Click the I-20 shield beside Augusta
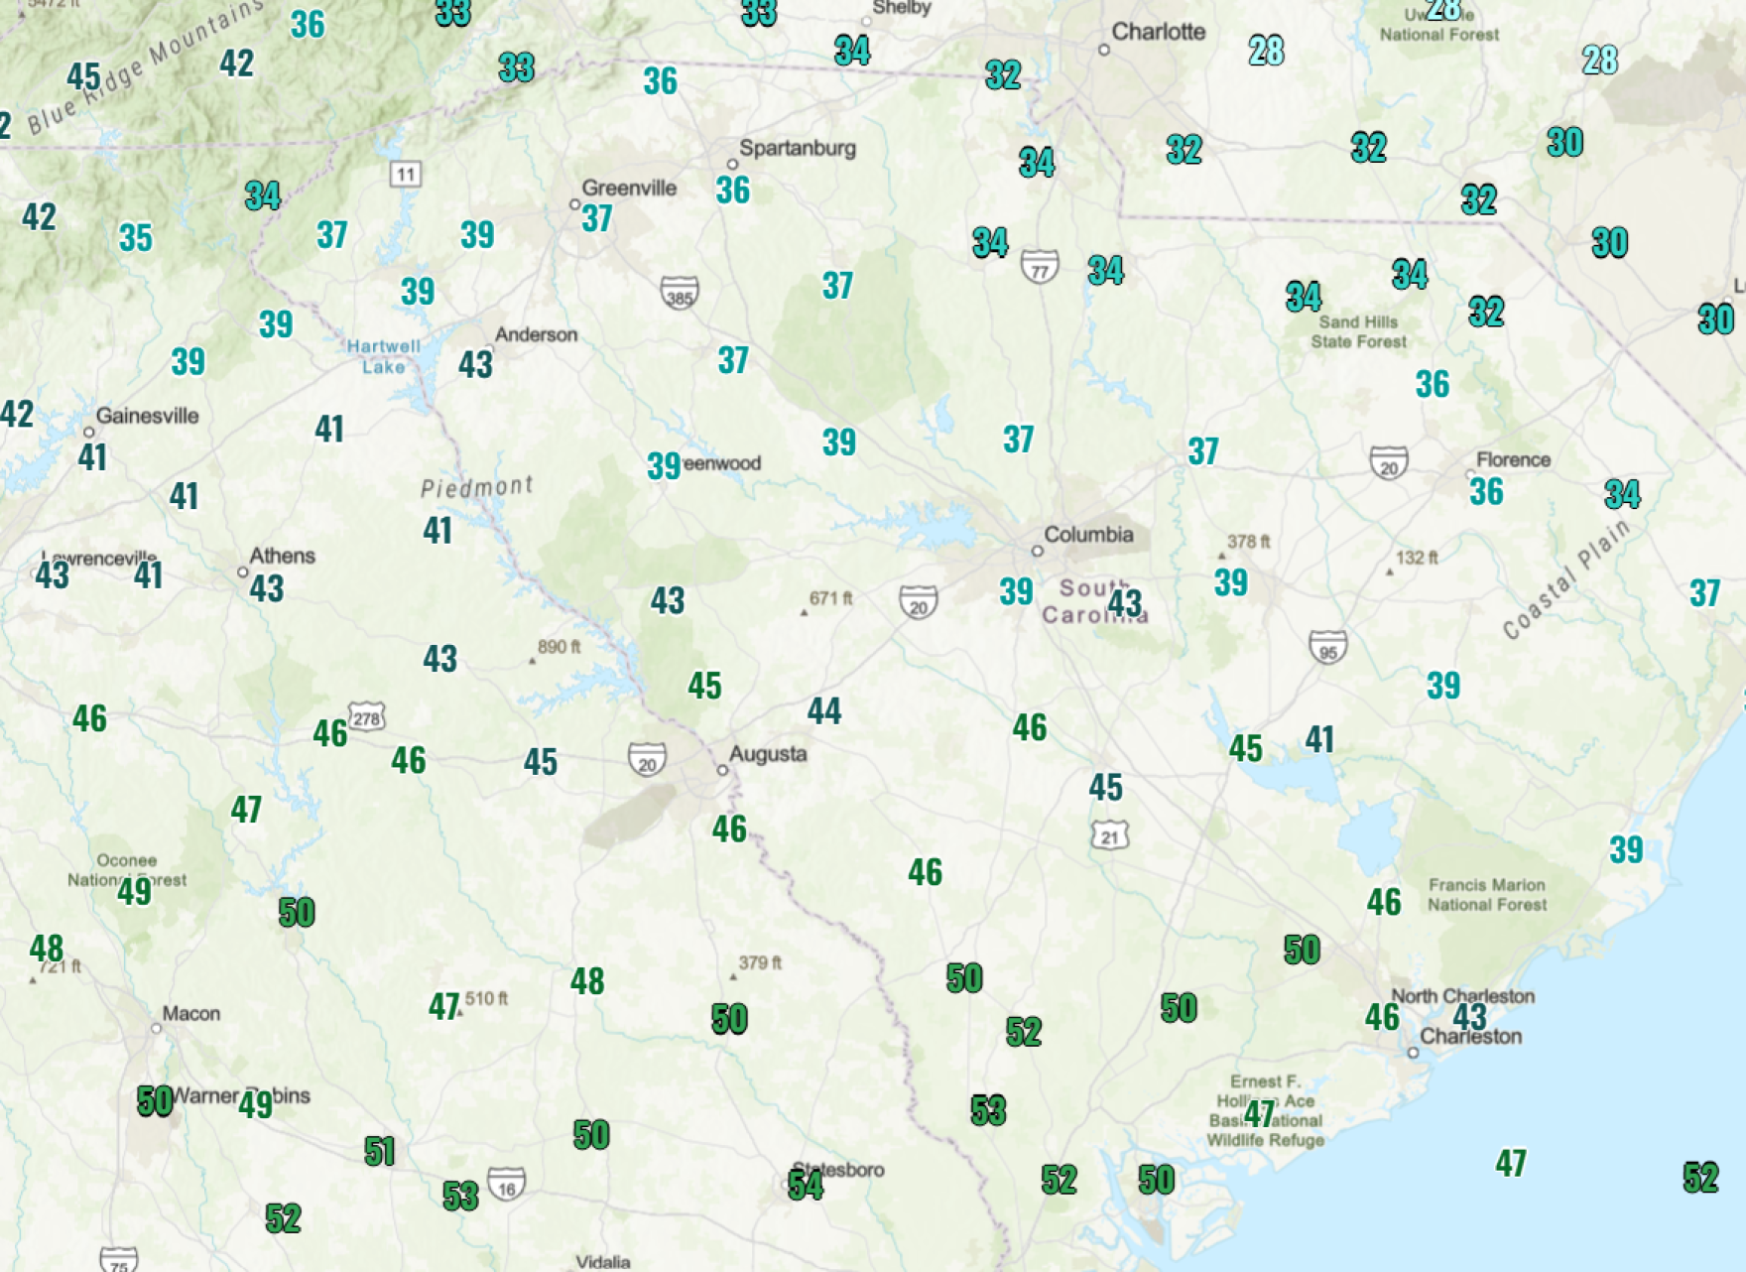Screen dimensions: 1746x1272 tap(647, 760)
